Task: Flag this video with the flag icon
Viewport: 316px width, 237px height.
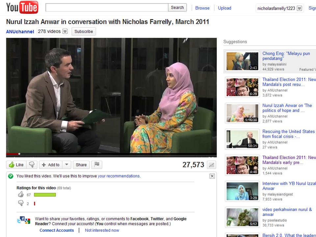Action: pyautogui.click(x=97, y=165)
